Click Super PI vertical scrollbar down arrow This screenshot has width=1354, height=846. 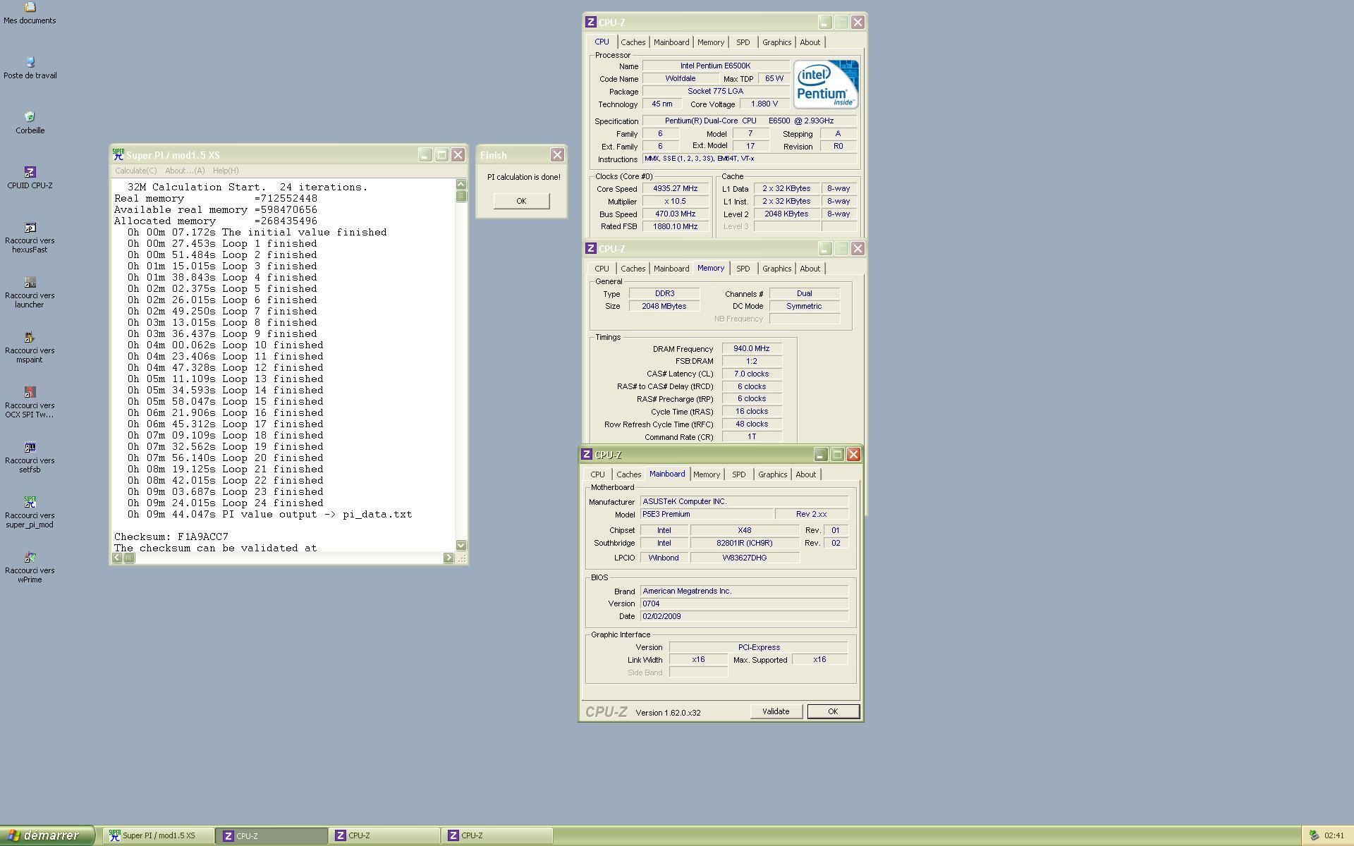click(461, 545)
